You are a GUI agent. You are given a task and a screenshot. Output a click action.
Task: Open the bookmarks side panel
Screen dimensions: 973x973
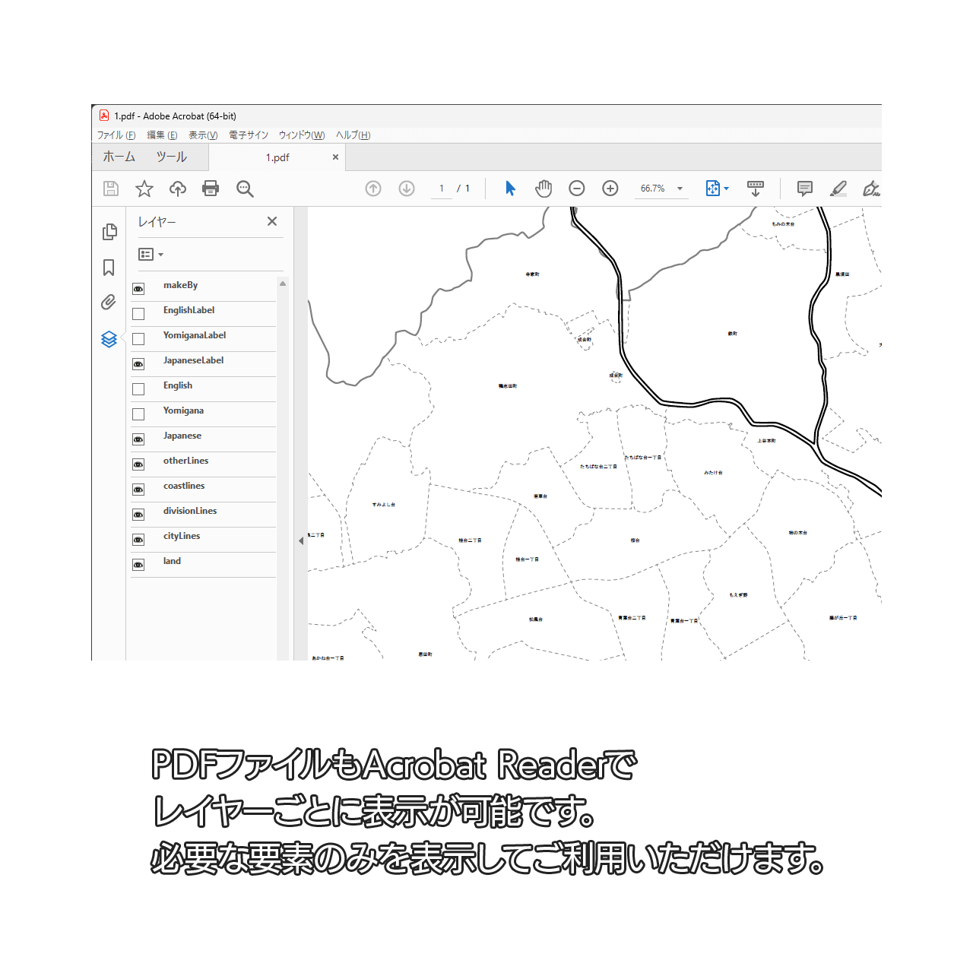(109, 268)
